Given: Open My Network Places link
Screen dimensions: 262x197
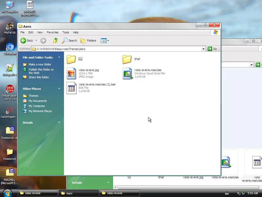Looking at the screenshot, I should [x=40, y=111].
